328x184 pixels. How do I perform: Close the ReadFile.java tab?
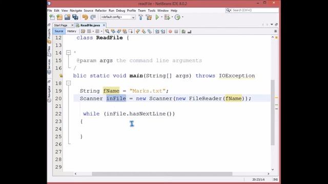tap(104, 25)
